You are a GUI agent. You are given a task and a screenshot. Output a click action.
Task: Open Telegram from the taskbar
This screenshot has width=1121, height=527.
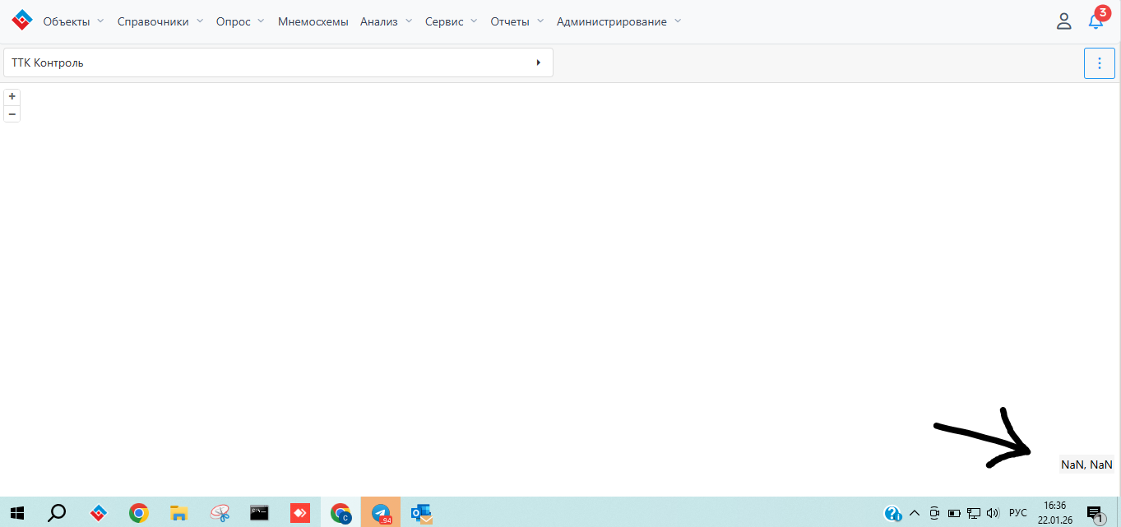(380, 513)
